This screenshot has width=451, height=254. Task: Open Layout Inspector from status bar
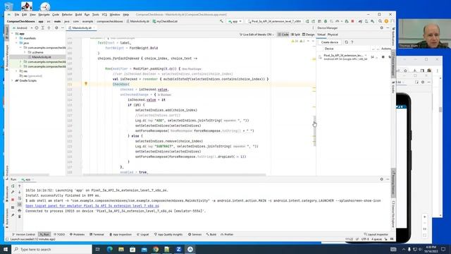coord(376,234)
